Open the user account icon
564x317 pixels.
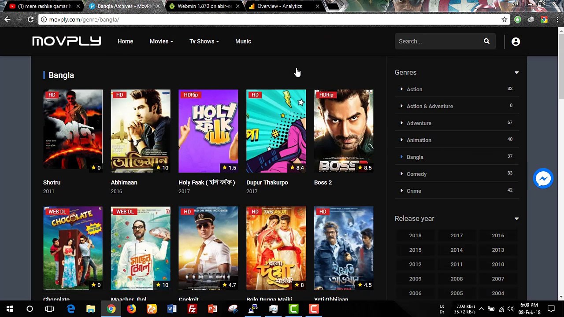click(x=516, y=41)
